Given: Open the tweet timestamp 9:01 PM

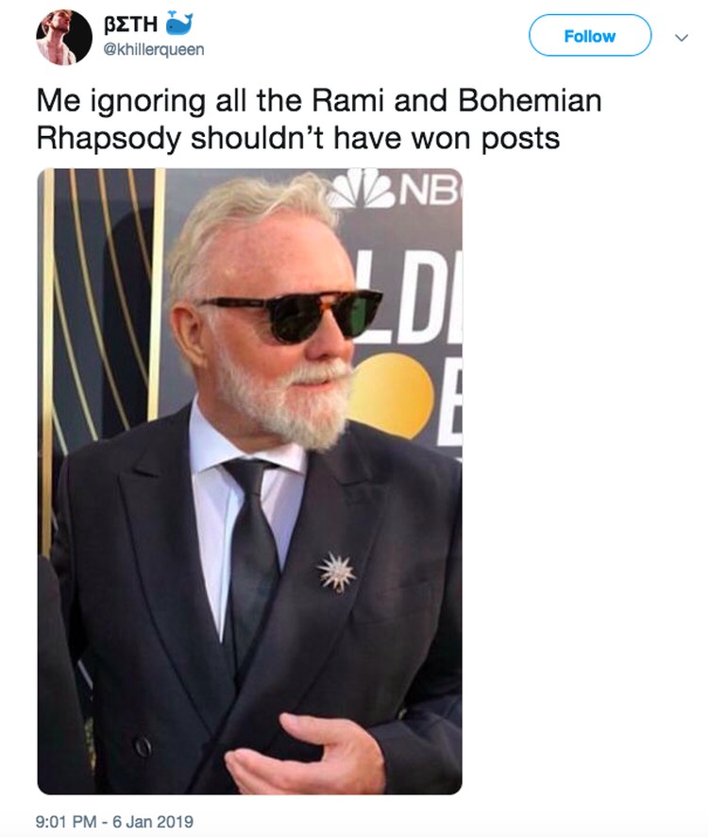Looking at the screenshot, I should pos(66,821).
